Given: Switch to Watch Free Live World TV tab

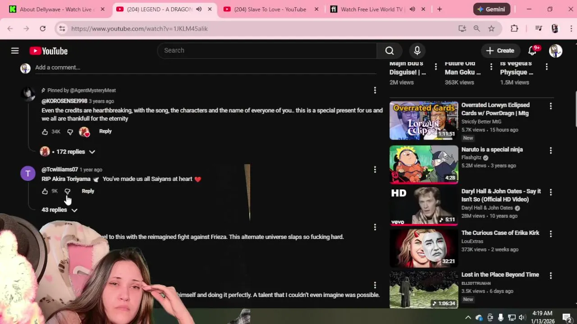Looking at the screenshot, I should point(371,9).
